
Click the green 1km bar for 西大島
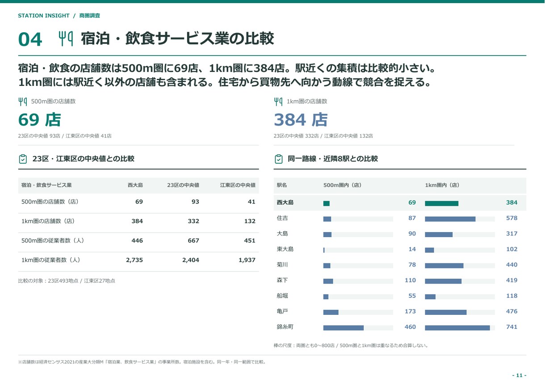[442, 204]
